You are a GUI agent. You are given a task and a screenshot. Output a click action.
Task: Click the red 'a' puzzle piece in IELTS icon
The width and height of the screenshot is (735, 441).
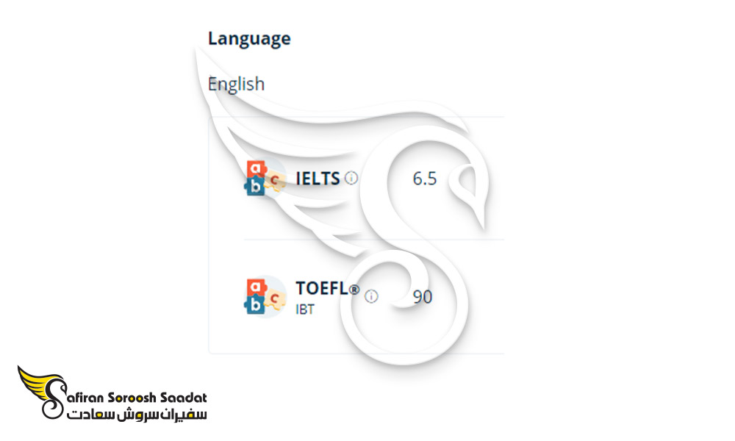257,169
